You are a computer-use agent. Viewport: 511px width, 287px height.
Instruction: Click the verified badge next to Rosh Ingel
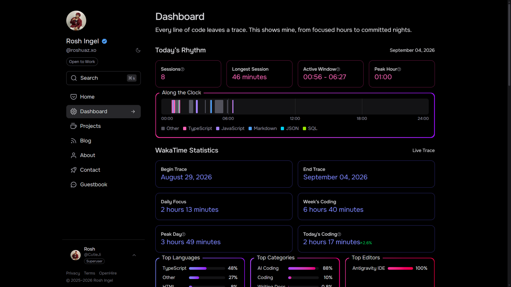(x=104, y=41)
